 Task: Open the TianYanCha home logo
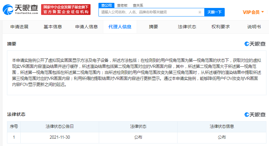20,10
